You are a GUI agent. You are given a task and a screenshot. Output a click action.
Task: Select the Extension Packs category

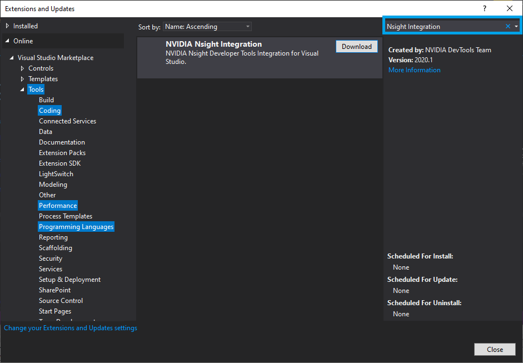62,153
